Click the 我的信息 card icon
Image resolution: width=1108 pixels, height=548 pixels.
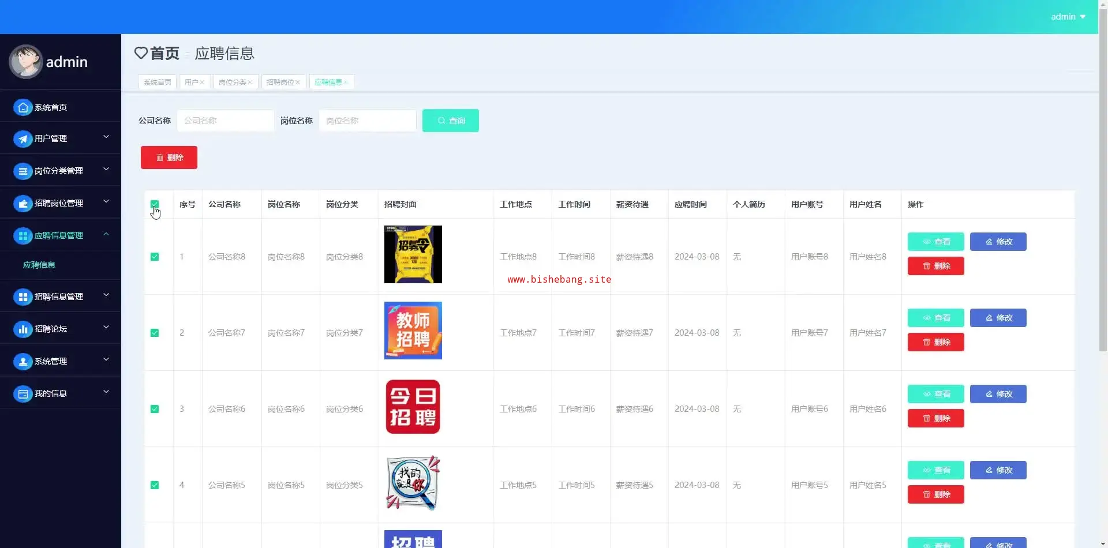click(23, 394)
